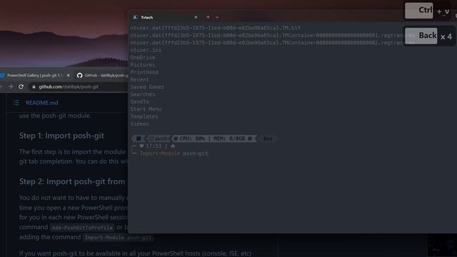
Task: Click the pwsh shell prompt segment
Action: click(159, 138)
